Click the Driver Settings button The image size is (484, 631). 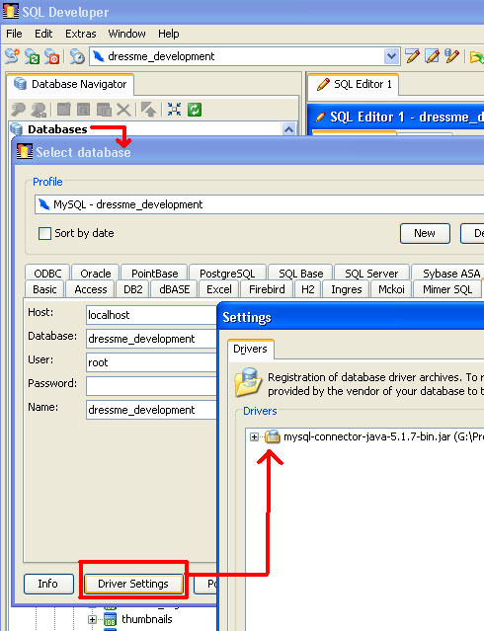pyautogui.click(x=133, y=584)
